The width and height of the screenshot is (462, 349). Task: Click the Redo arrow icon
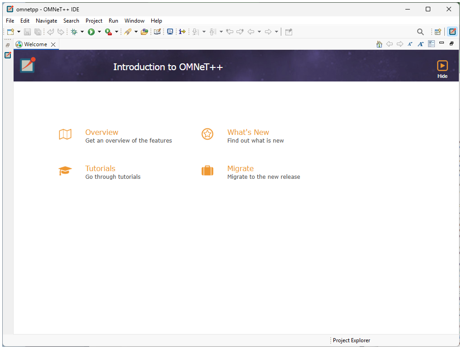61,32
